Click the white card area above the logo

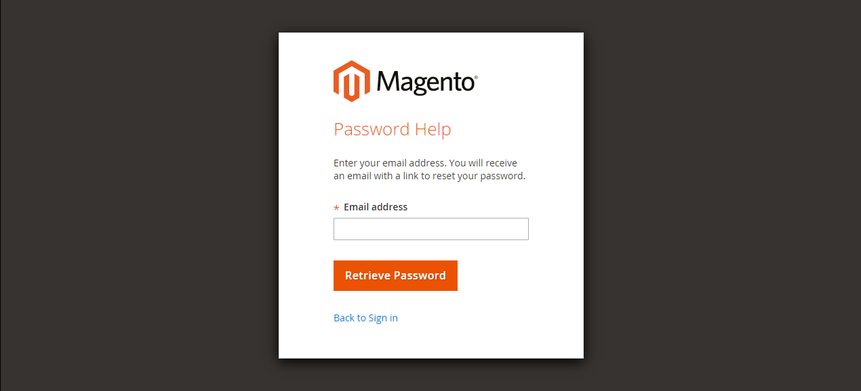pos(430,46)
